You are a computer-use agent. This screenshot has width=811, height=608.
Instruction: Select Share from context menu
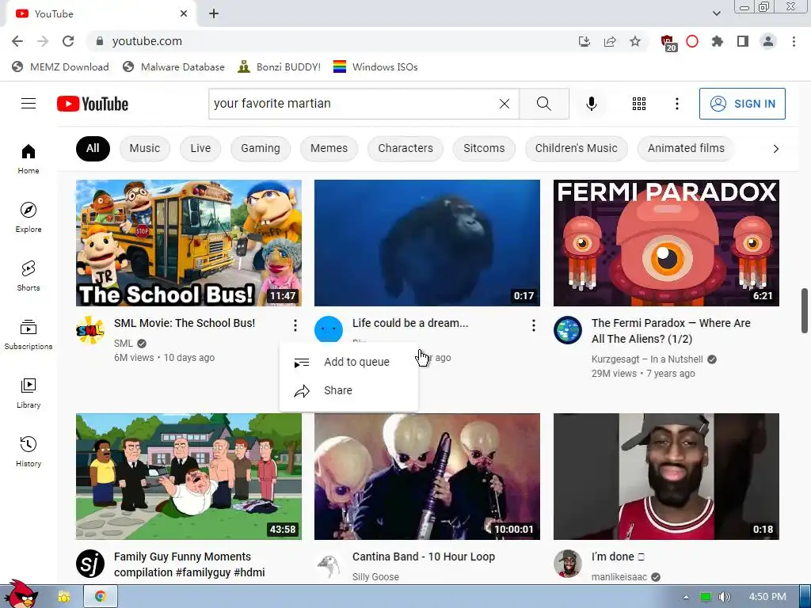(348, 390)
